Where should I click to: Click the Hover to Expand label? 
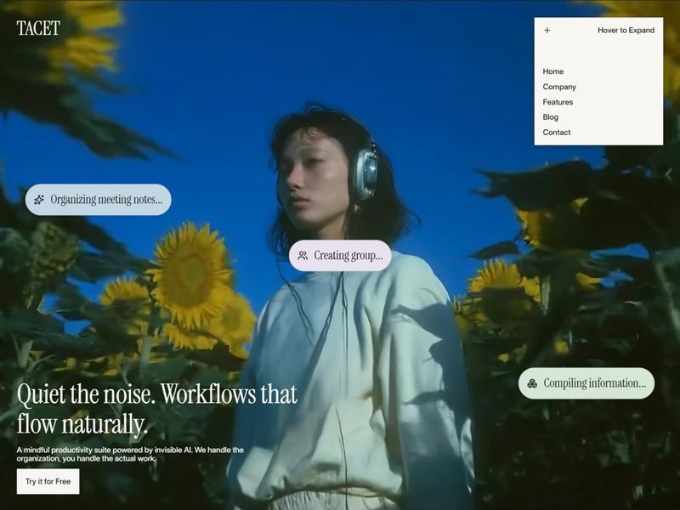[x=626, y=31]
